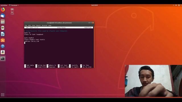Open Firefox from the dock
This screenshot has height=102, width=182.
(x=3, y=10)
